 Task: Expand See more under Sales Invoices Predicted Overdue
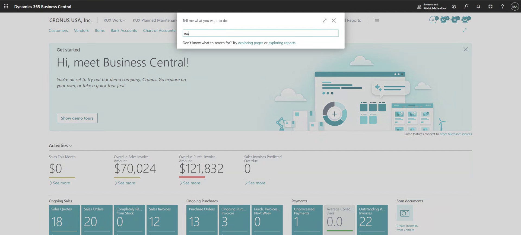click(255, 183)
